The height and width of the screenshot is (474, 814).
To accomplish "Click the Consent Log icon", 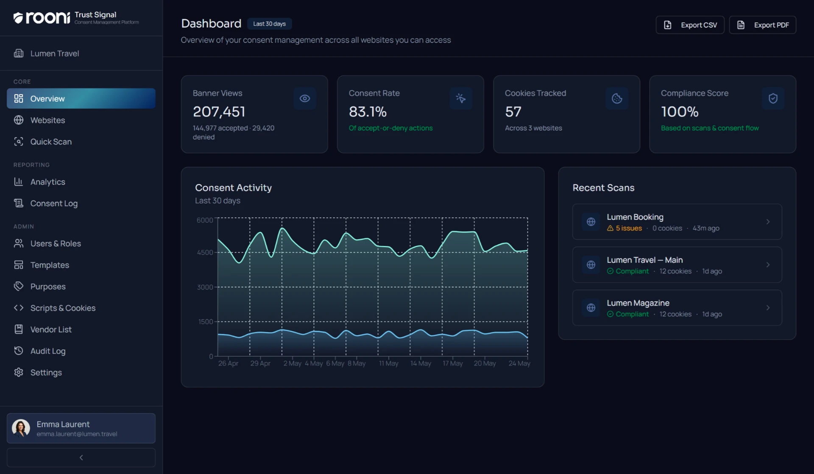I will click(19, 204).
